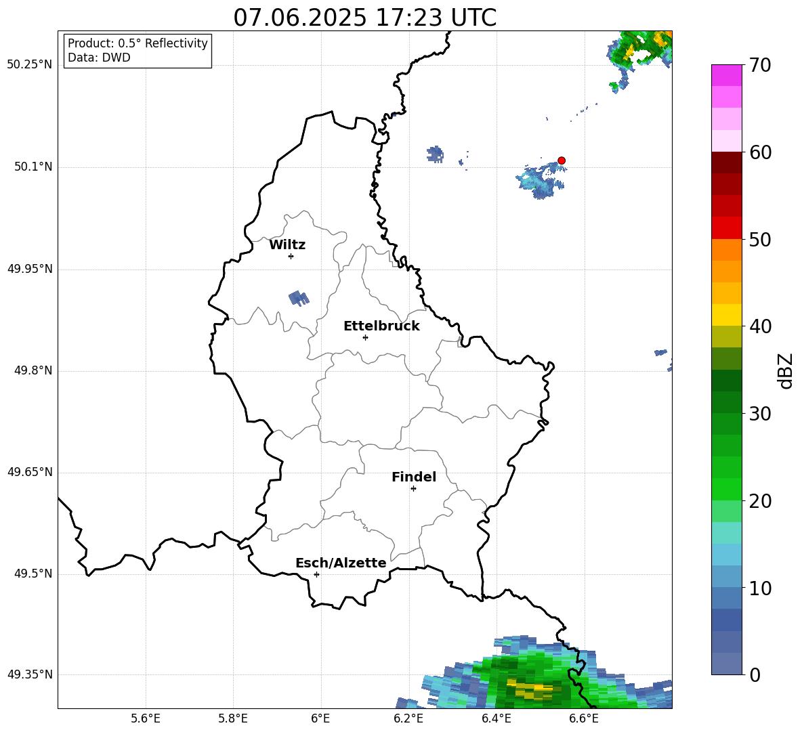Click the title 07.06.2025 17:23 UTC
The image size is (802, 732).
364,18
